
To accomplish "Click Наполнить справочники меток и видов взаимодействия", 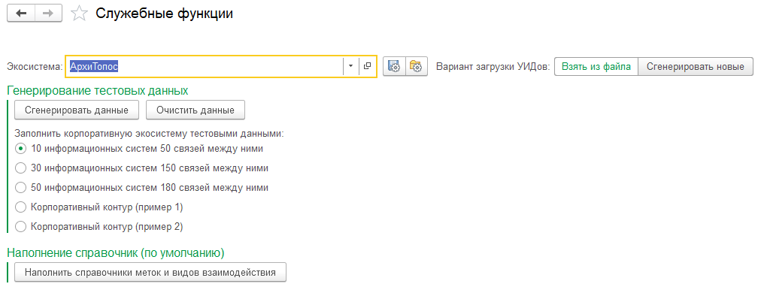I will pos(150,272).
